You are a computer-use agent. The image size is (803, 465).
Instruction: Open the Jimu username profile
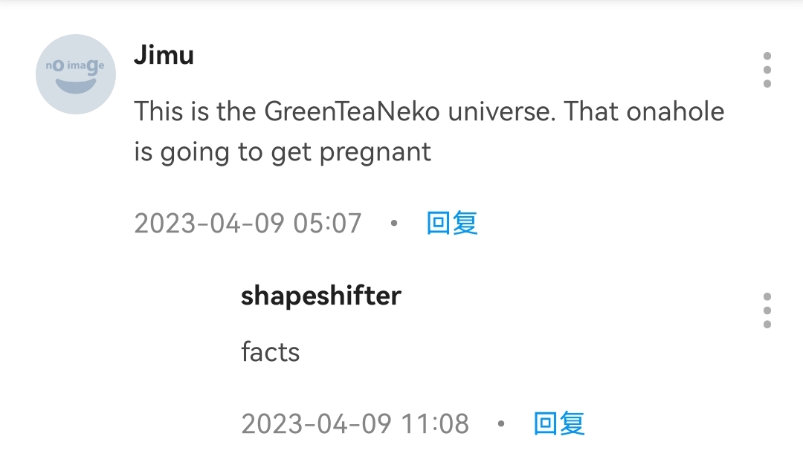tap(164, 55)
